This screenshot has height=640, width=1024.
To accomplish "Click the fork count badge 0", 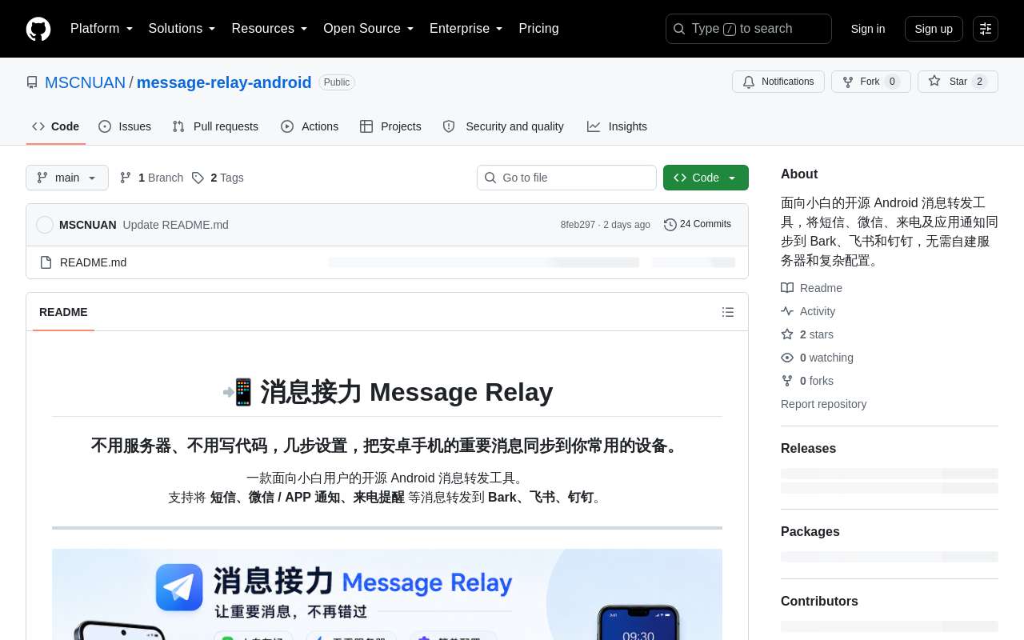I will click(892, 82).
